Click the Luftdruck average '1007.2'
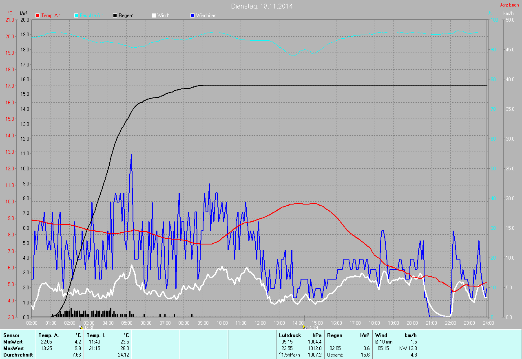Image resolution: width=522 pixels, height=359 pixels. tap(314, 355)
